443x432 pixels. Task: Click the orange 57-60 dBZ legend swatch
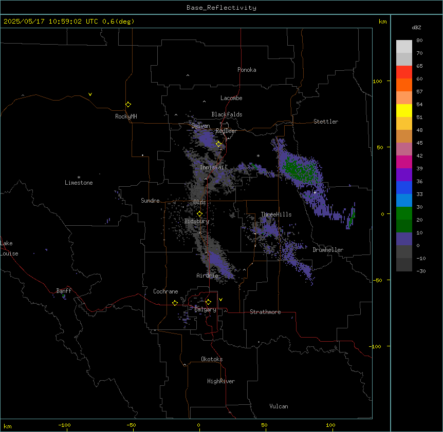(404, 85)
